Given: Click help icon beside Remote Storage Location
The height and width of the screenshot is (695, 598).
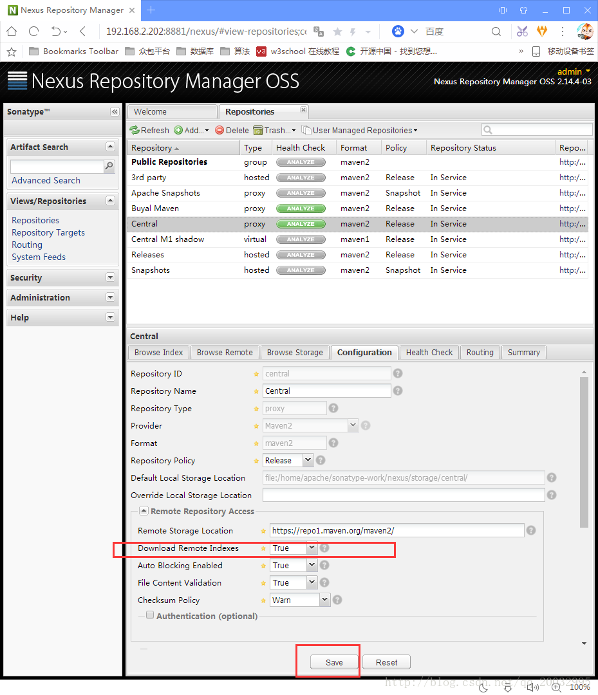Looking at the screenshot, I should click(531, 530).
